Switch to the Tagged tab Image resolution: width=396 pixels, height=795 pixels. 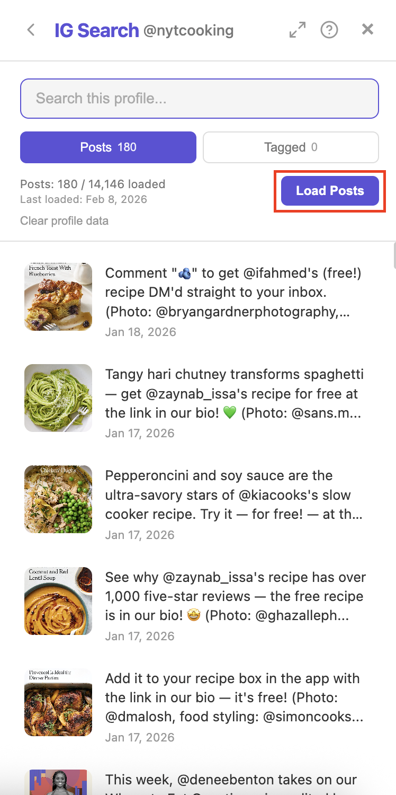pyautogui.click(x=290, y=147)
